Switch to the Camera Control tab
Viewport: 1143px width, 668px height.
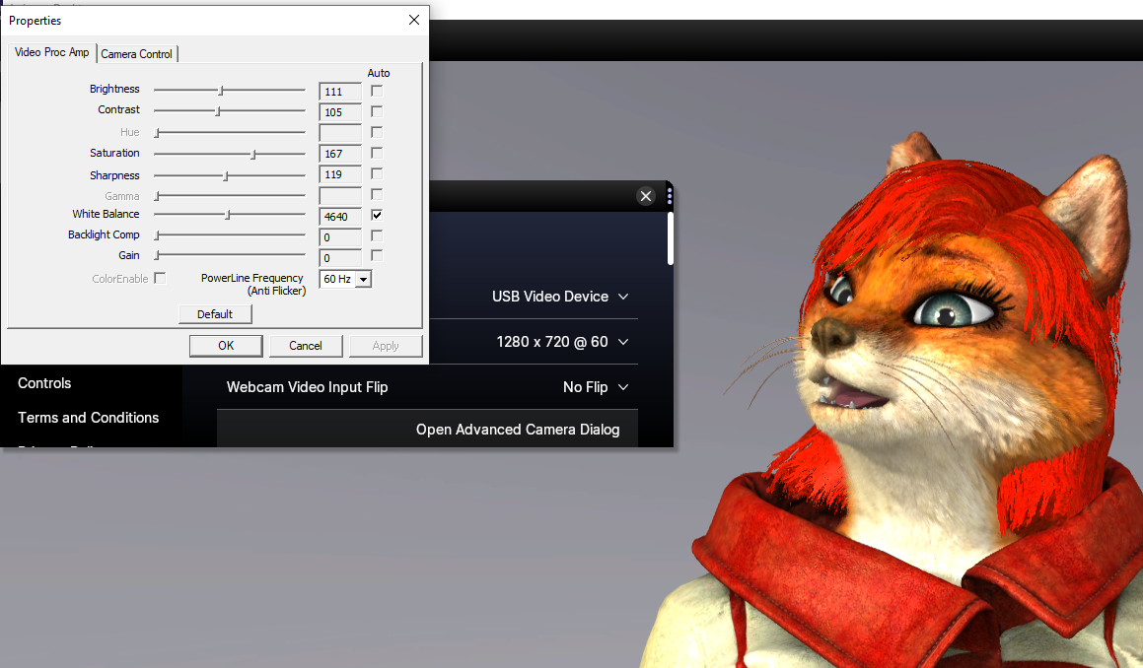pyautogui.click(x=136, y=54)
